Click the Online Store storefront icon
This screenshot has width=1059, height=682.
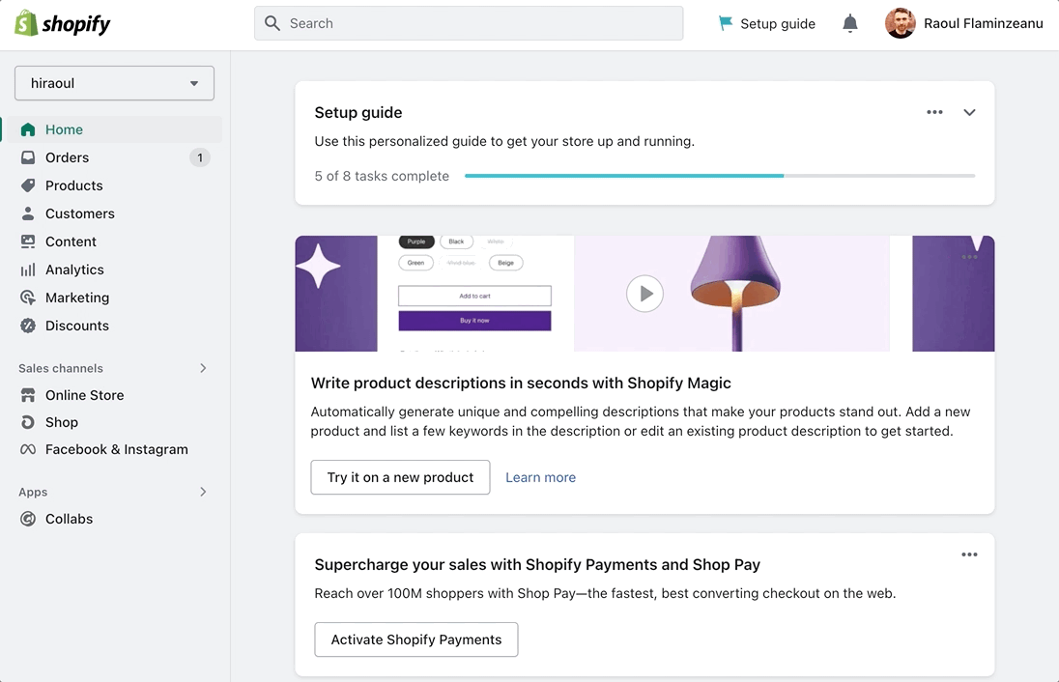click(x=28, y=395)
